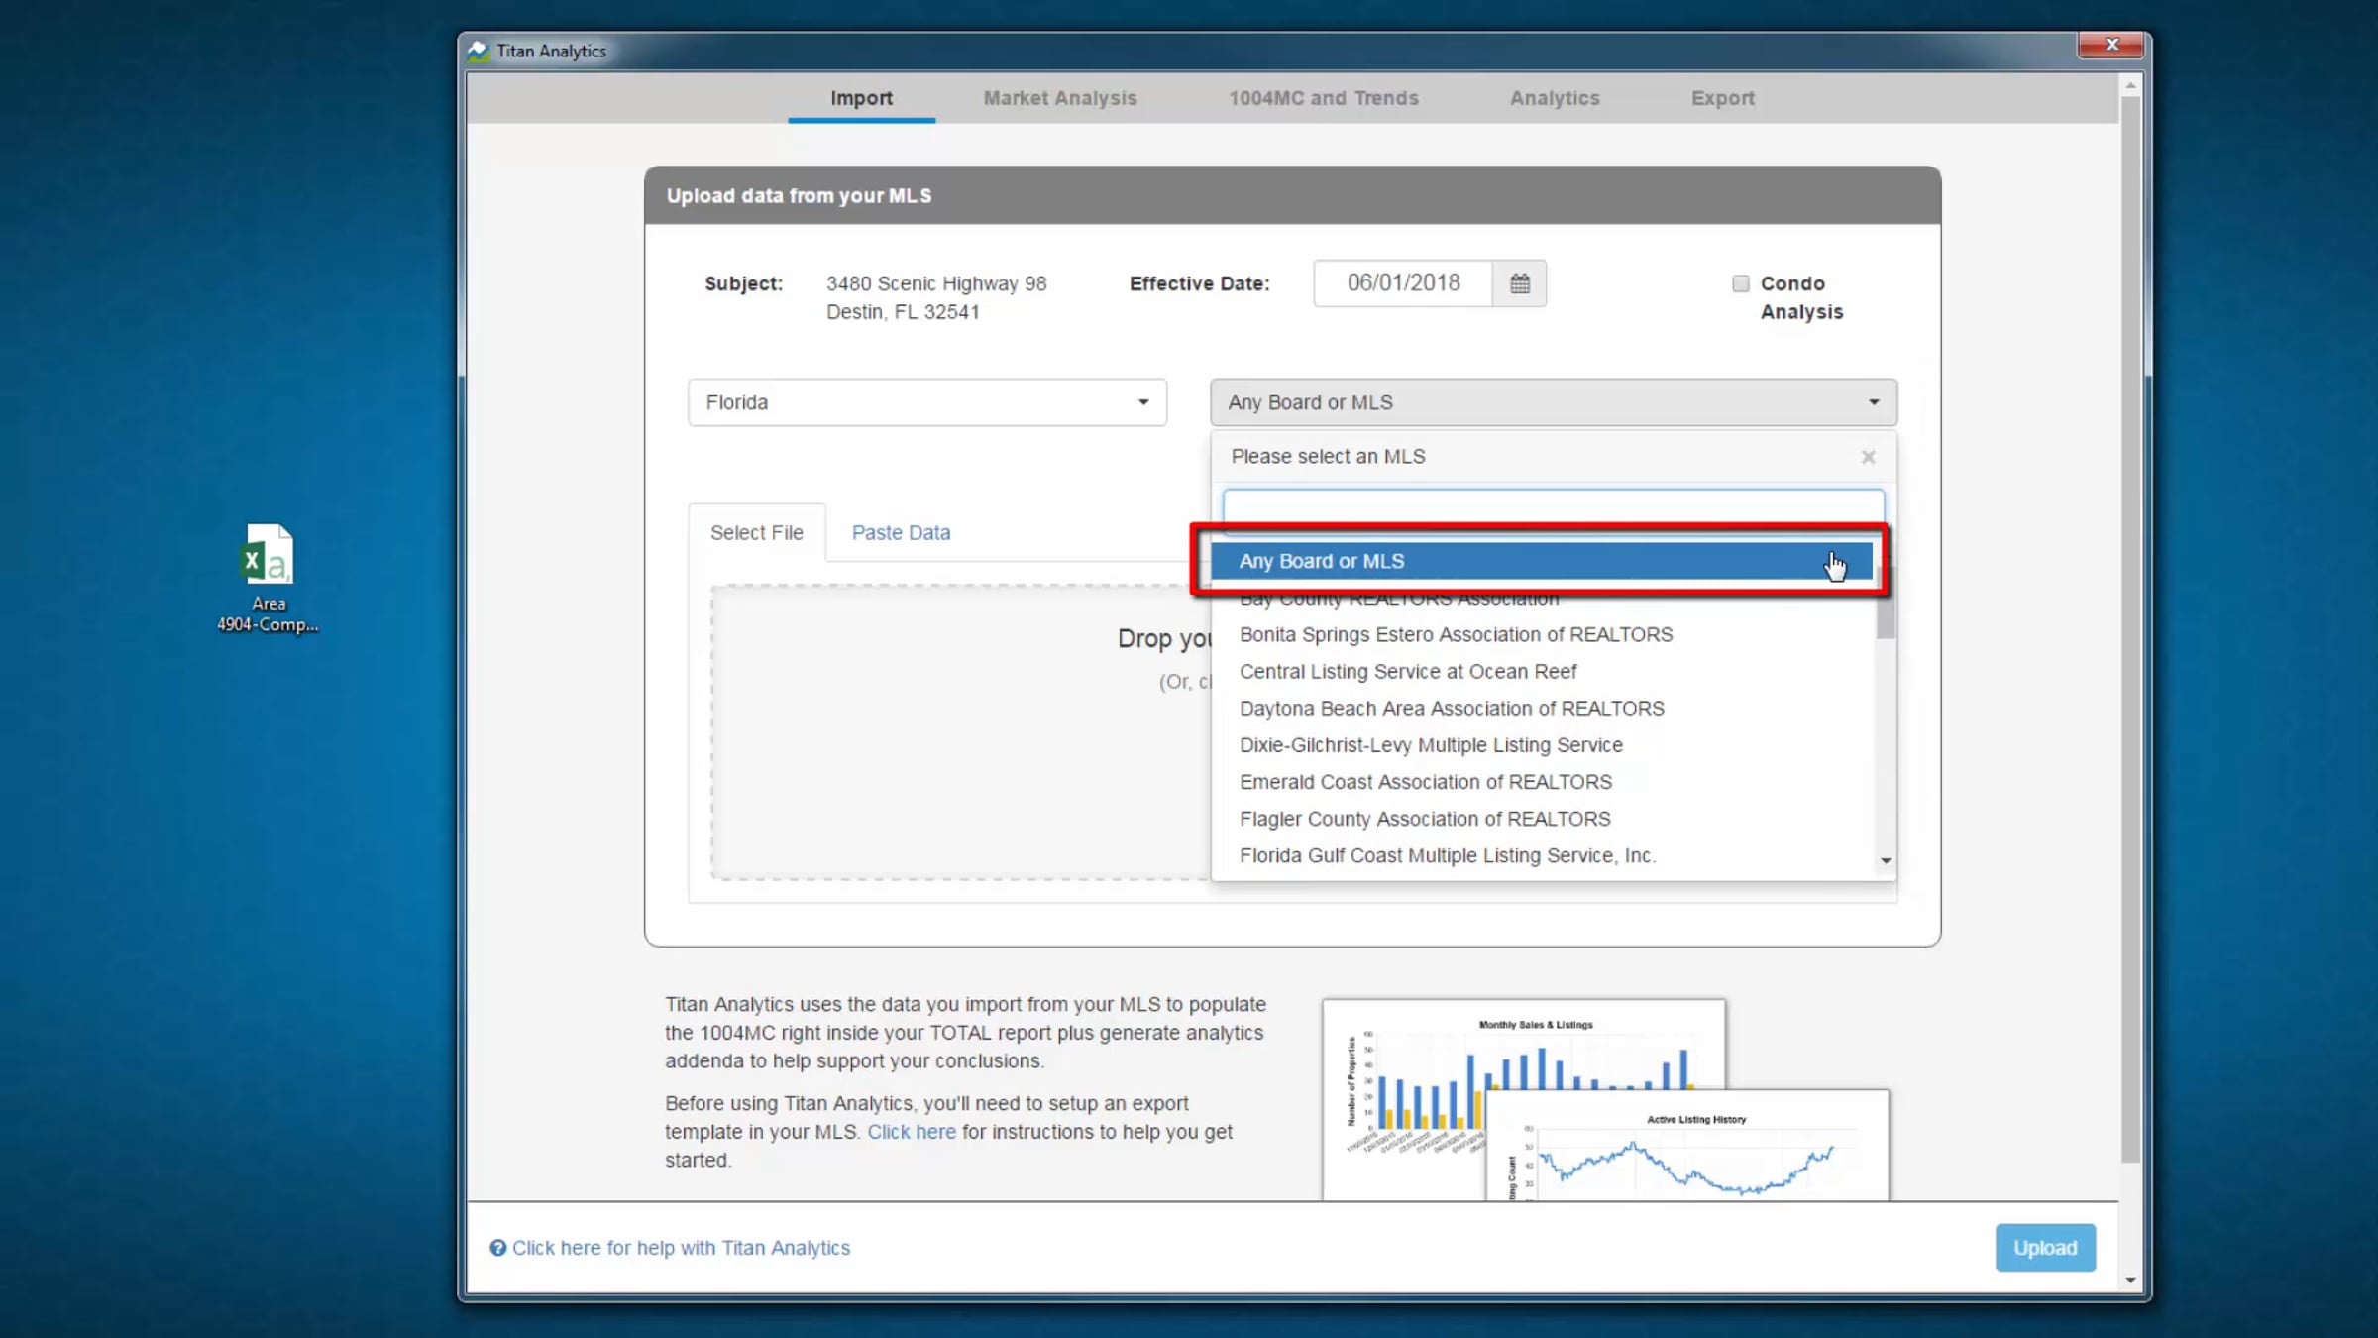Click the window scrollbar down arrow

tap(2130, 1281)
